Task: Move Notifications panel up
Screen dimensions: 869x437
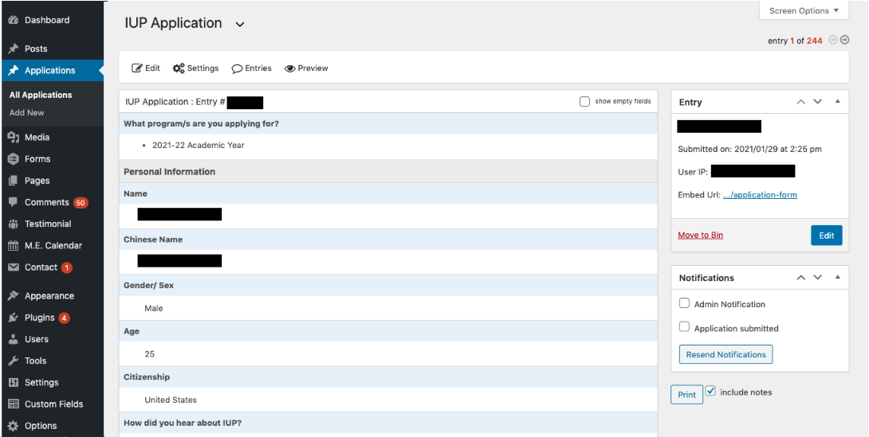Action: tap(800, 277)
